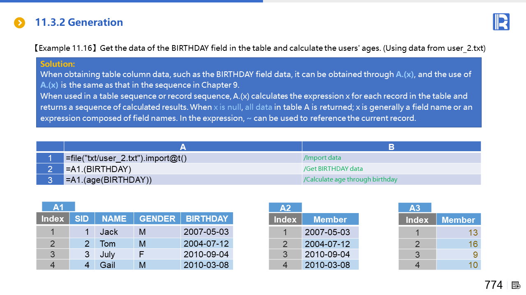Click the blue R logo in the corner
Image resolution: width=526 pixels, height=295 pixels.
click(x=501, y=22)
